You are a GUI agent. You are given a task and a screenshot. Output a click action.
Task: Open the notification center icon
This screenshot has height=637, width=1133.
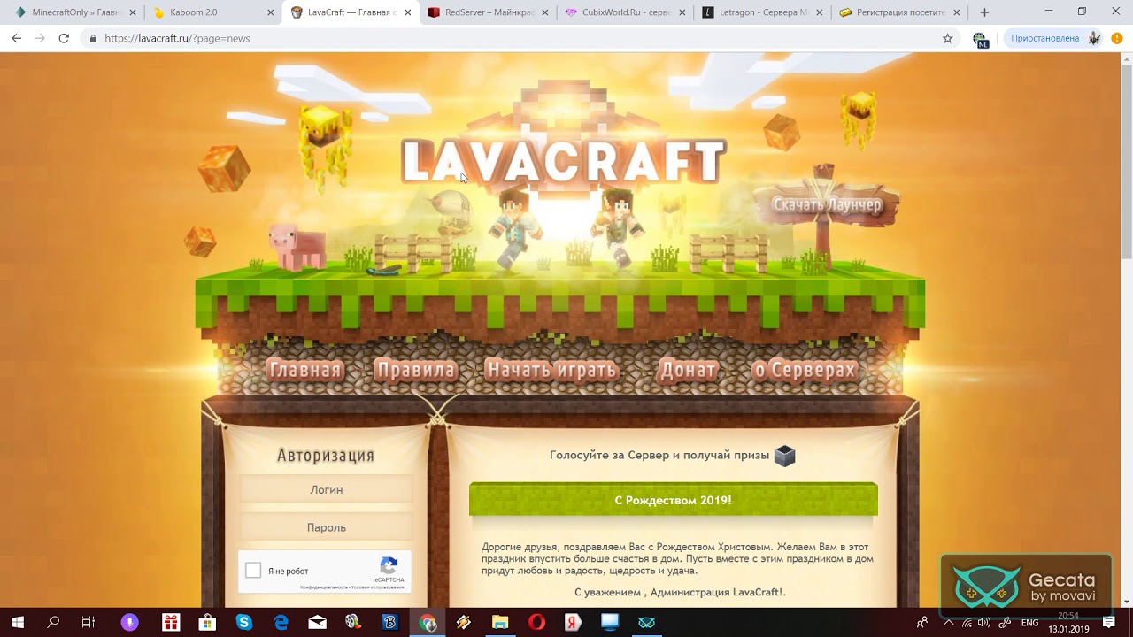tap(1109, 623)
